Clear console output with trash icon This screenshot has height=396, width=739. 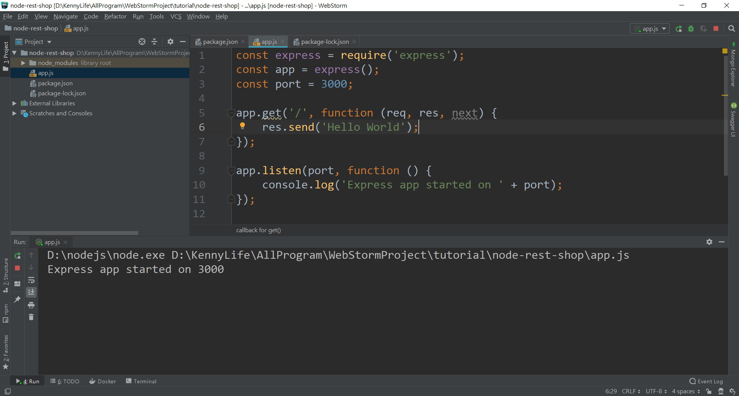[31, 317]
